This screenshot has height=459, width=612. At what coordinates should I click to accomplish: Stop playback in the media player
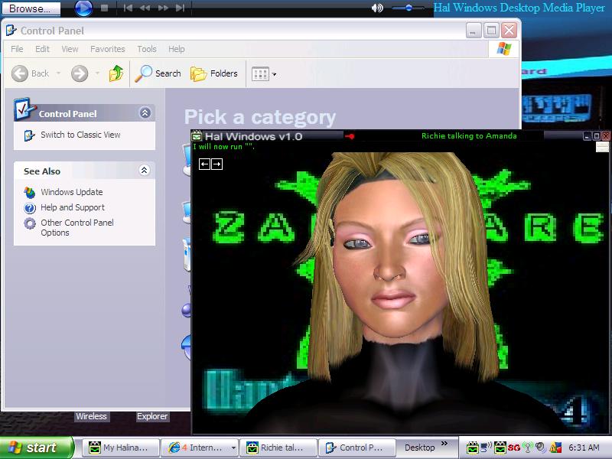[x=104, y=8]
